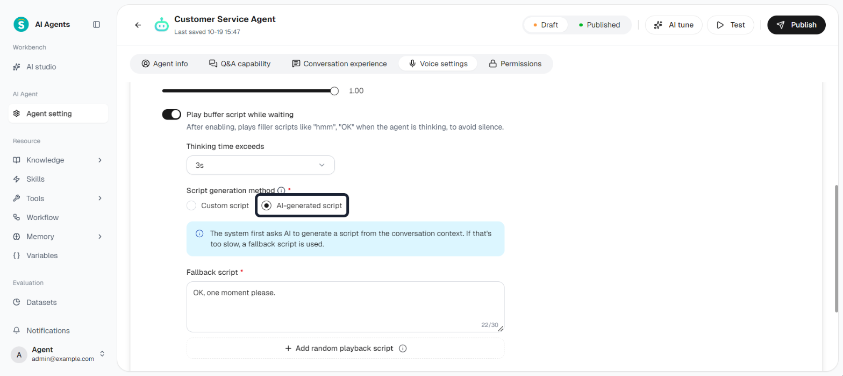Expand the Memory submenu chevron
Screen dimensions: 843x376
pos(100,237)
